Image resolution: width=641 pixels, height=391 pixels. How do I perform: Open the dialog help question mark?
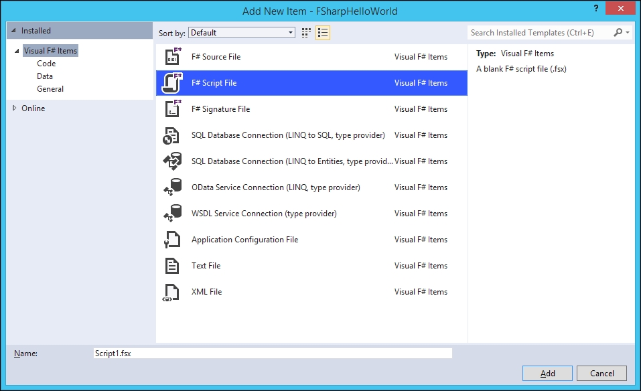[x=596, y=8]
